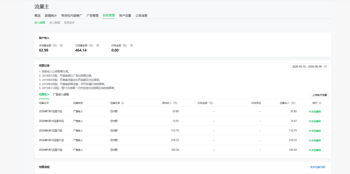Click the 2026年6月1日至15日 period cell
The width and height of the screenshot is (350, 174).
[51, 130]
